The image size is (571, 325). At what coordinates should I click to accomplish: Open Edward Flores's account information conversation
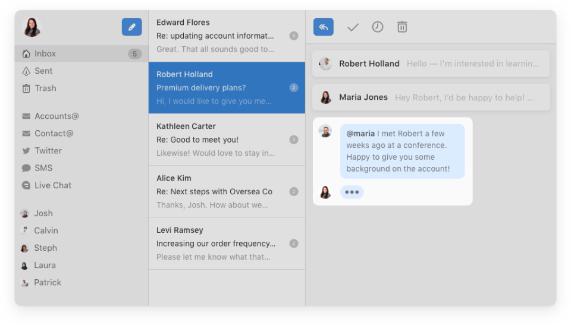227,36
